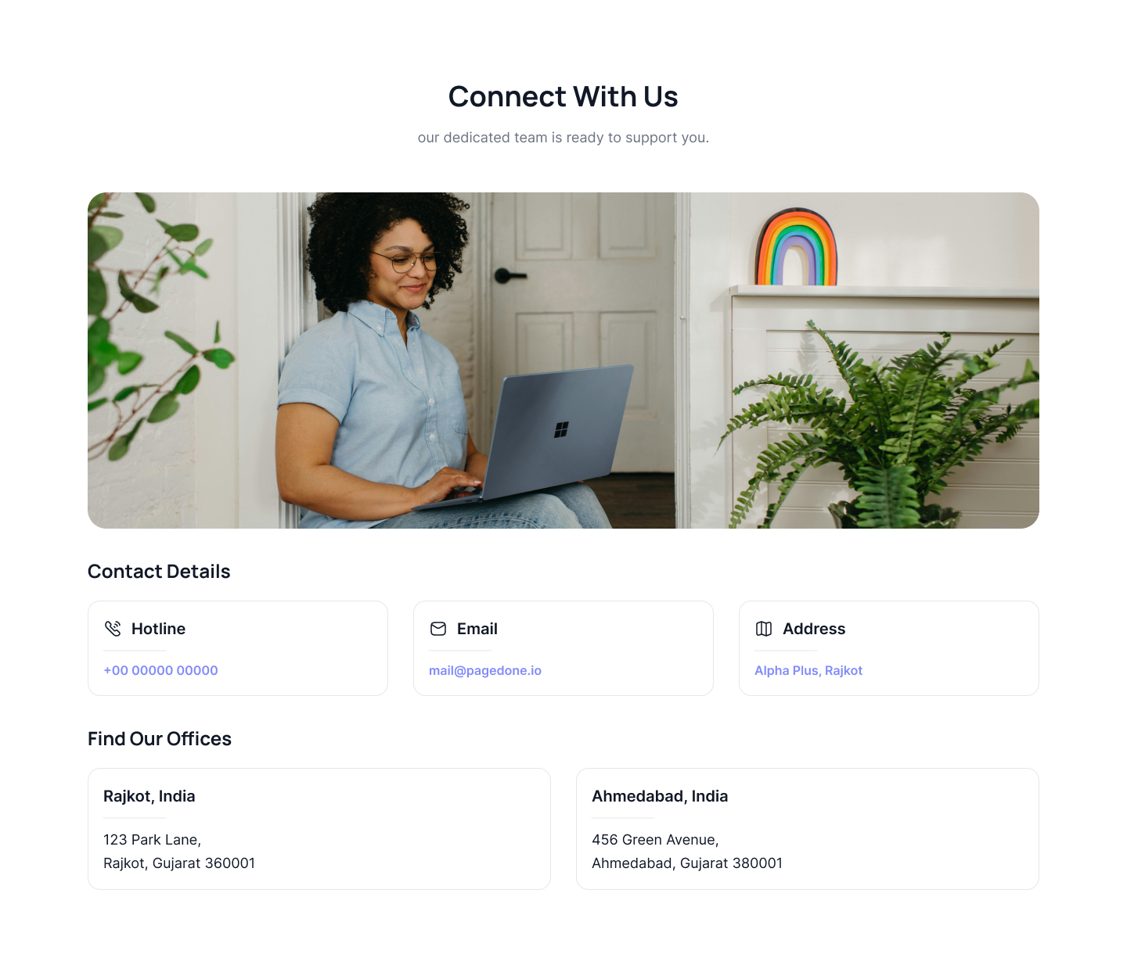Select the Email contact card title

tap(477, 629)
